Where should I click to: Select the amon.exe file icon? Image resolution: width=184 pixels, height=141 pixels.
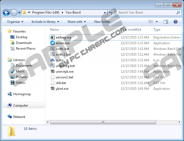(x=53, y=43)
